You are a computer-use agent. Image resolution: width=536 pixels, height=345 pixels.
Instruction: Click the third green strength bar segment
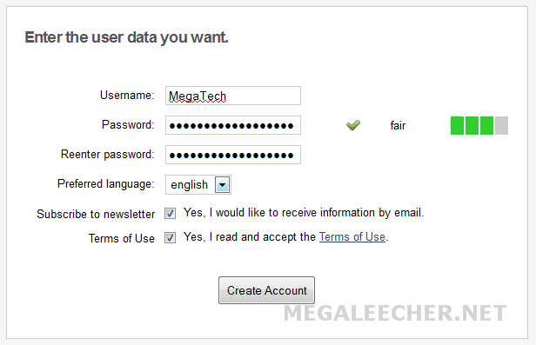pyautogui.click(x=486, y=125)
